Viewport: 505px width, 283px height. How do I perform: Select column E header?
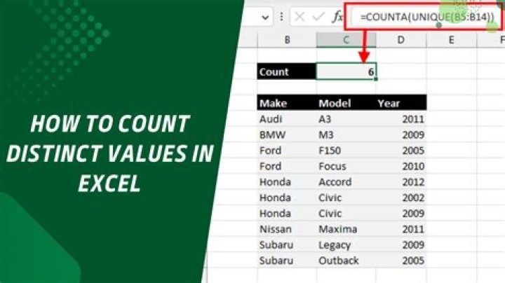click(x=451, y=40)
